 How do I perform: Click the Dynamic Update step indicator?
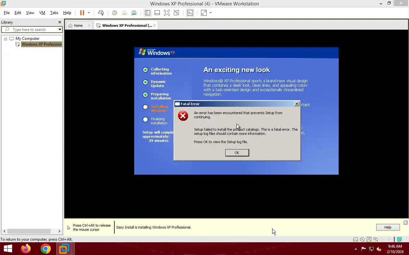coord(145,82)
